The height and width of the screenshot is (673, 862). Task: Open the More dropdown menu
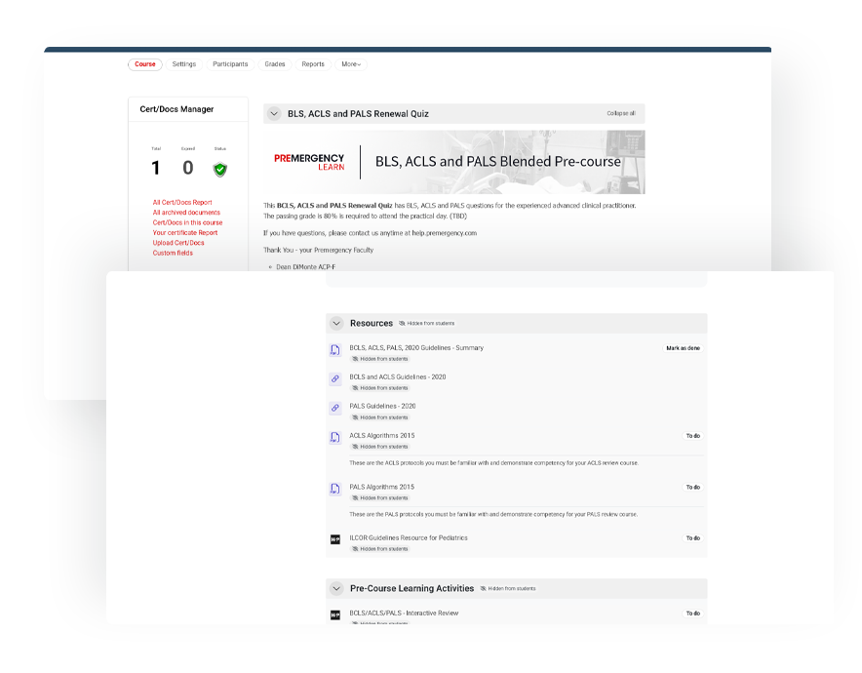click(351, 64)
